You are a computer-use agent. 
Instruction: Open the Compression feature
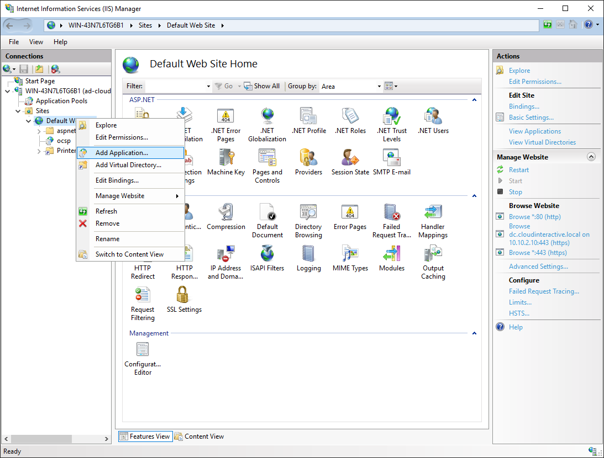225,217
